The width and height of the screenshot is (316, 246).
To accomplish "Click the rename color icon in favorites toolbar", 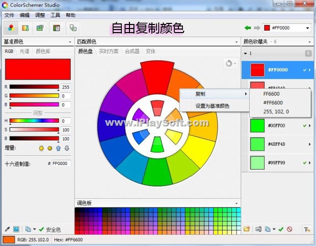I will coord(258,229).
